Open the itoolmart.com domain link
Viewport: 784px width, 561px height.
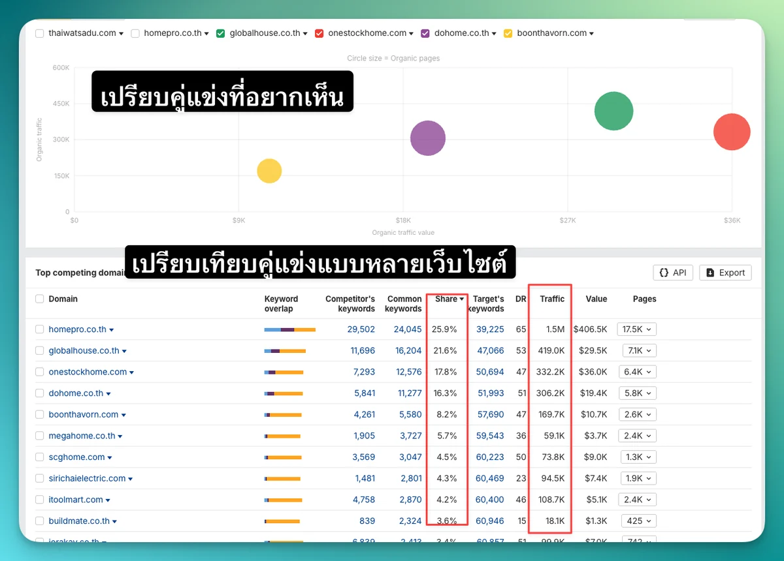pos(76,500)
